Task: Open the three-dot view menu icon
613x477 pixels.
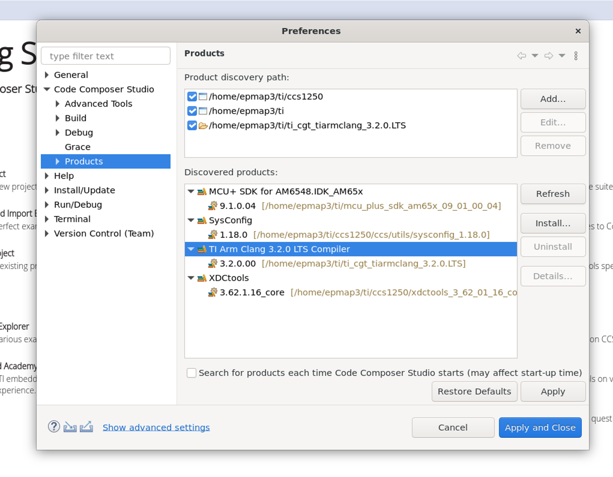Action: 576,56
